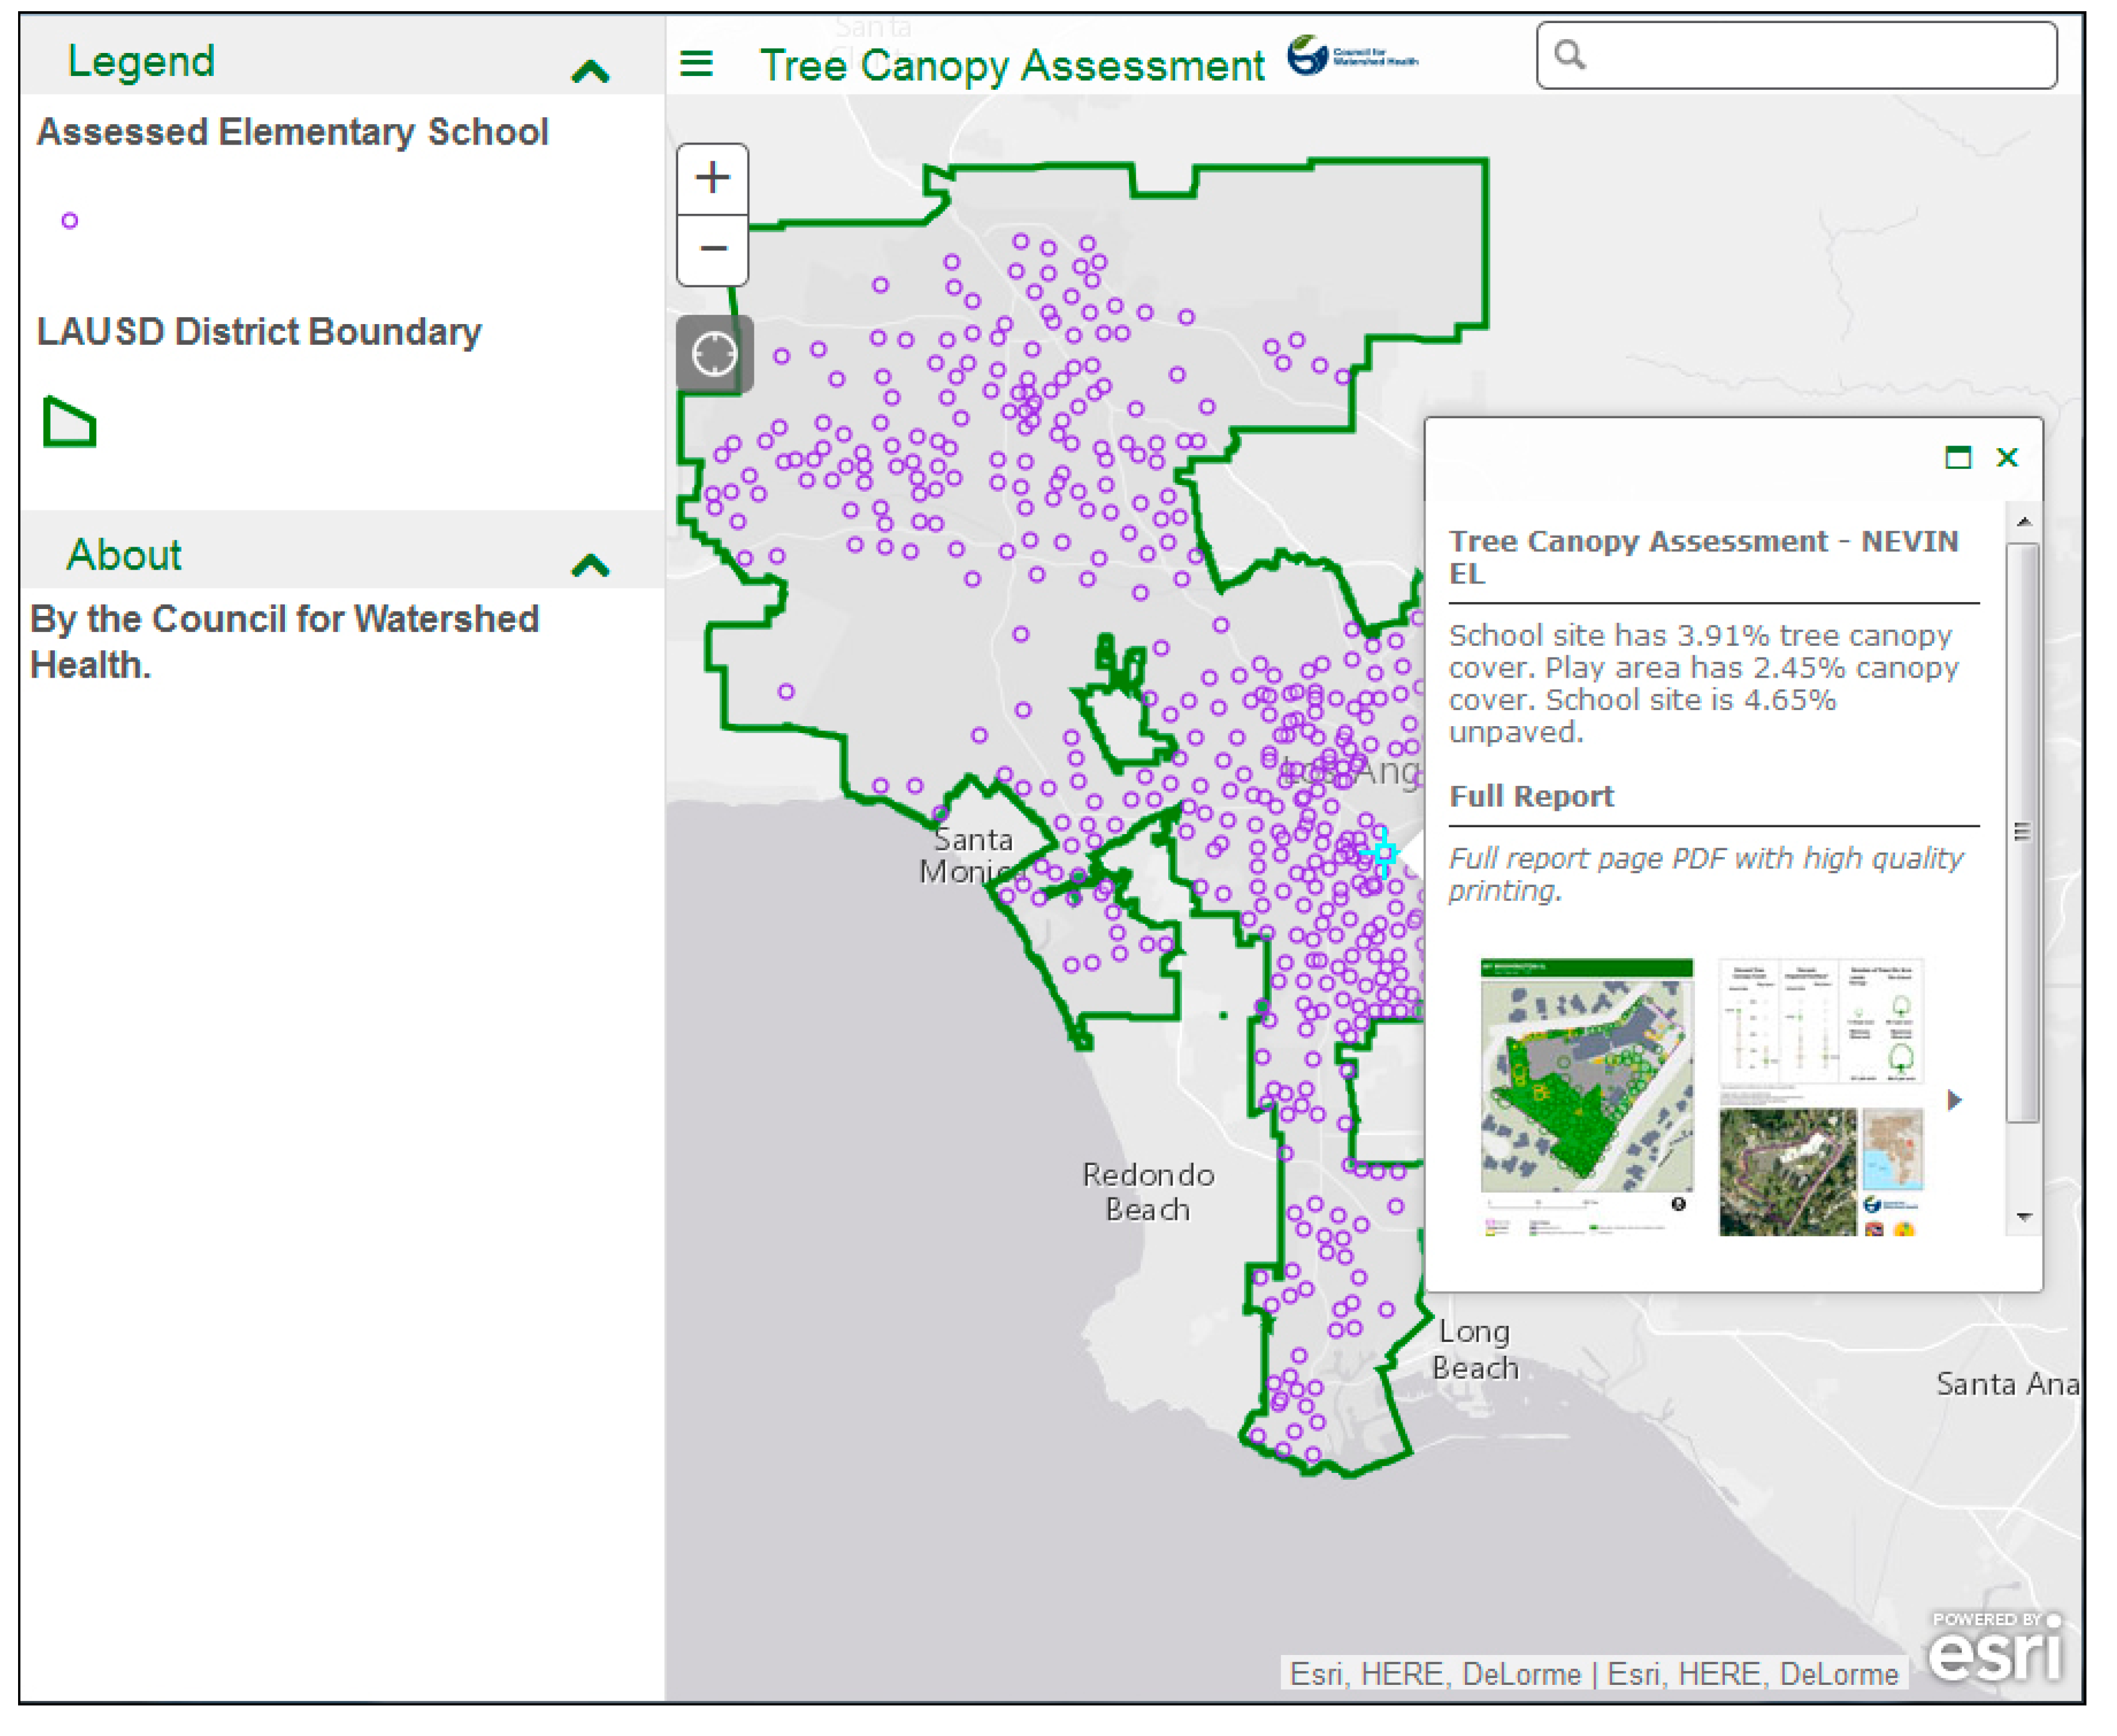Image resolution: width=2117 pixels, height=1736 pixels.
Task: Collapse the Legend panel
Action: click(x=590, y=71)
